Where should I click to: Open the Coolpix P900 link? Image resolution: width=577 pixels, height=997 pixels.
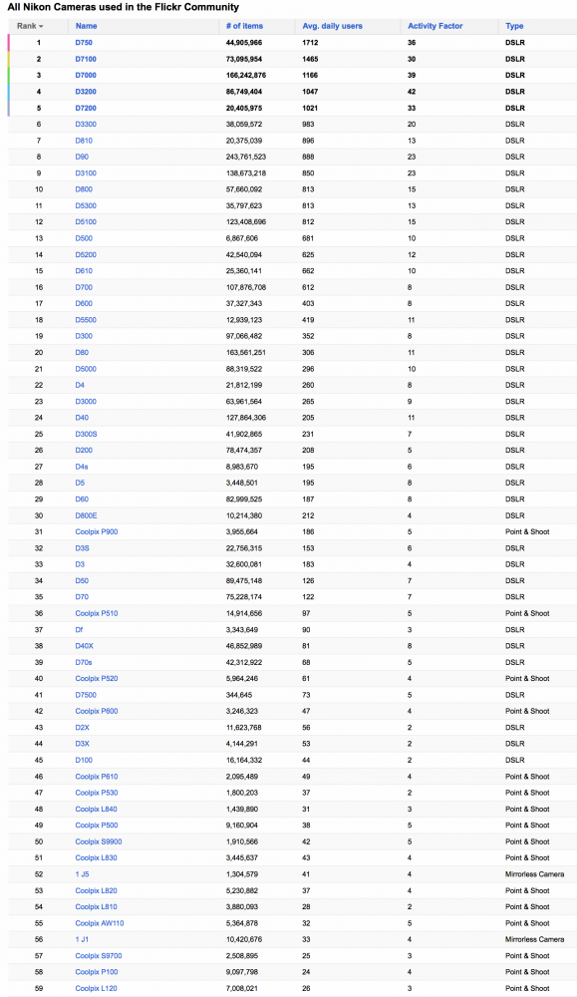tap(97, 531)
